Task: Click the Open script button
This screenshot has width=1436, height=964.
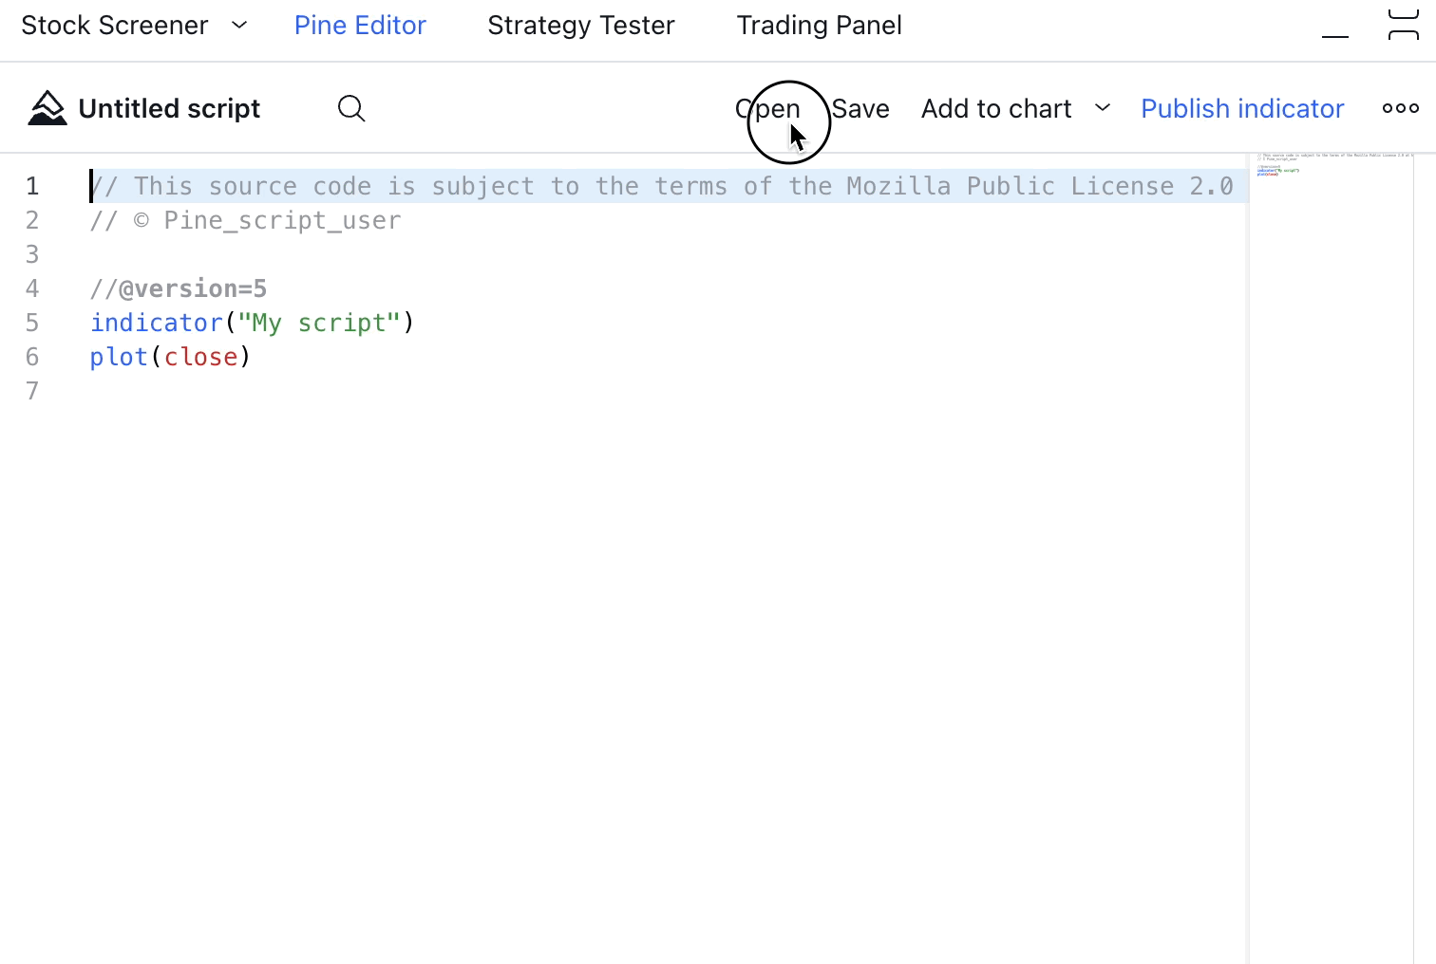Action: point(767,109)
